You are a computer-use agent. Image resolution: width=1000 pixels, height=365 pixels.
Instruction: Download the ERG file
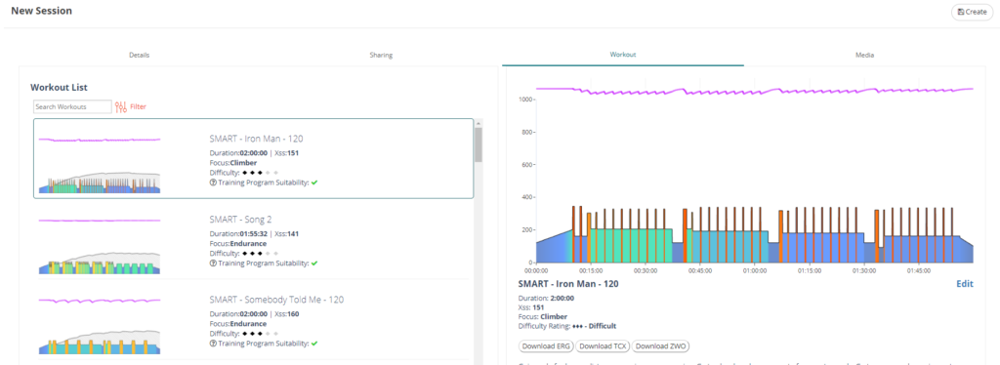point(546,346)
